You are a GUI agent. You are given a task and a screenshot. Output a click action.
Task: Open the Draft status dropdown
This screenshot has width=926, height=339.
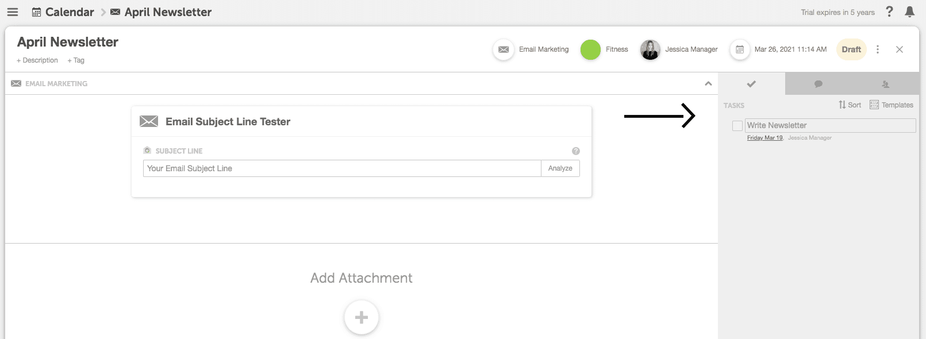[851, 49]
